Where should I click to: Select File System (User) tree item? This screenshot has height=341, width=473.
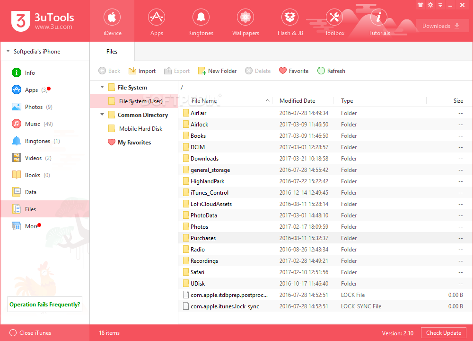point(134,101)
